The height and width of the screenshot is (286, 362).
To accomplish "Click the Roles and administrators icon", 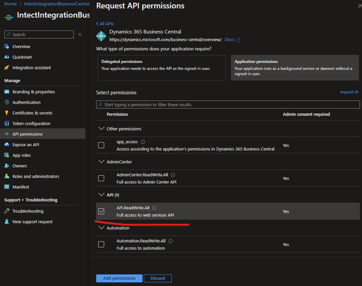I will point(7,176).
